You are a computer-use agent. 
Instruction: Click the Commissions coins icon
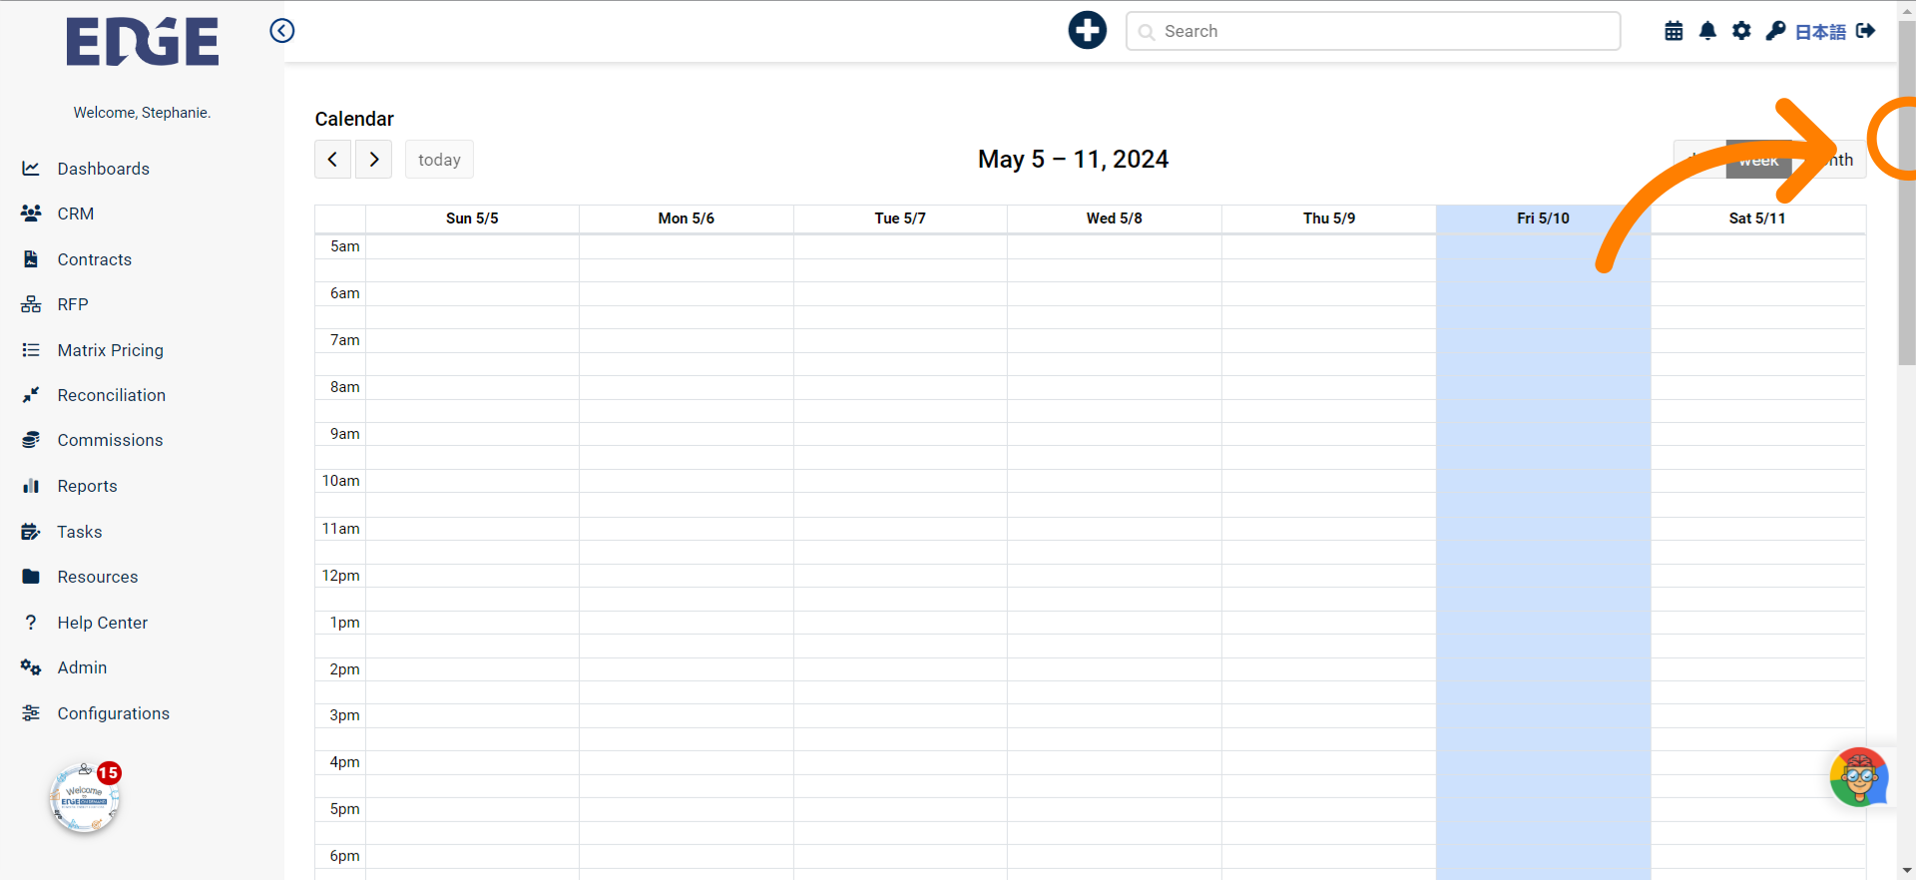click(31, 440)
